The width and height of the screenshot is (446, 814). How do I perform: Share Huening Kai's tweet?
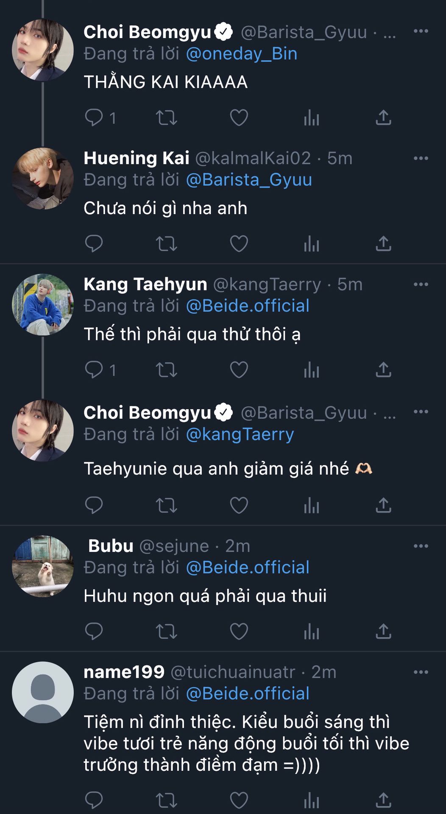tap(383, 243)
